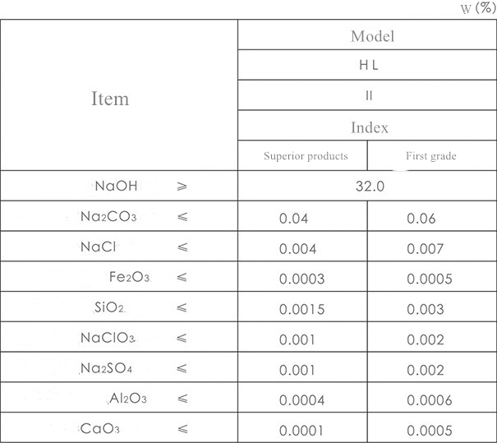Image resolution: width=497 pixels, height=443 pixels.
Task: Click the 0.0004 value for Al2O3
Action: click(x=301, y=400)
